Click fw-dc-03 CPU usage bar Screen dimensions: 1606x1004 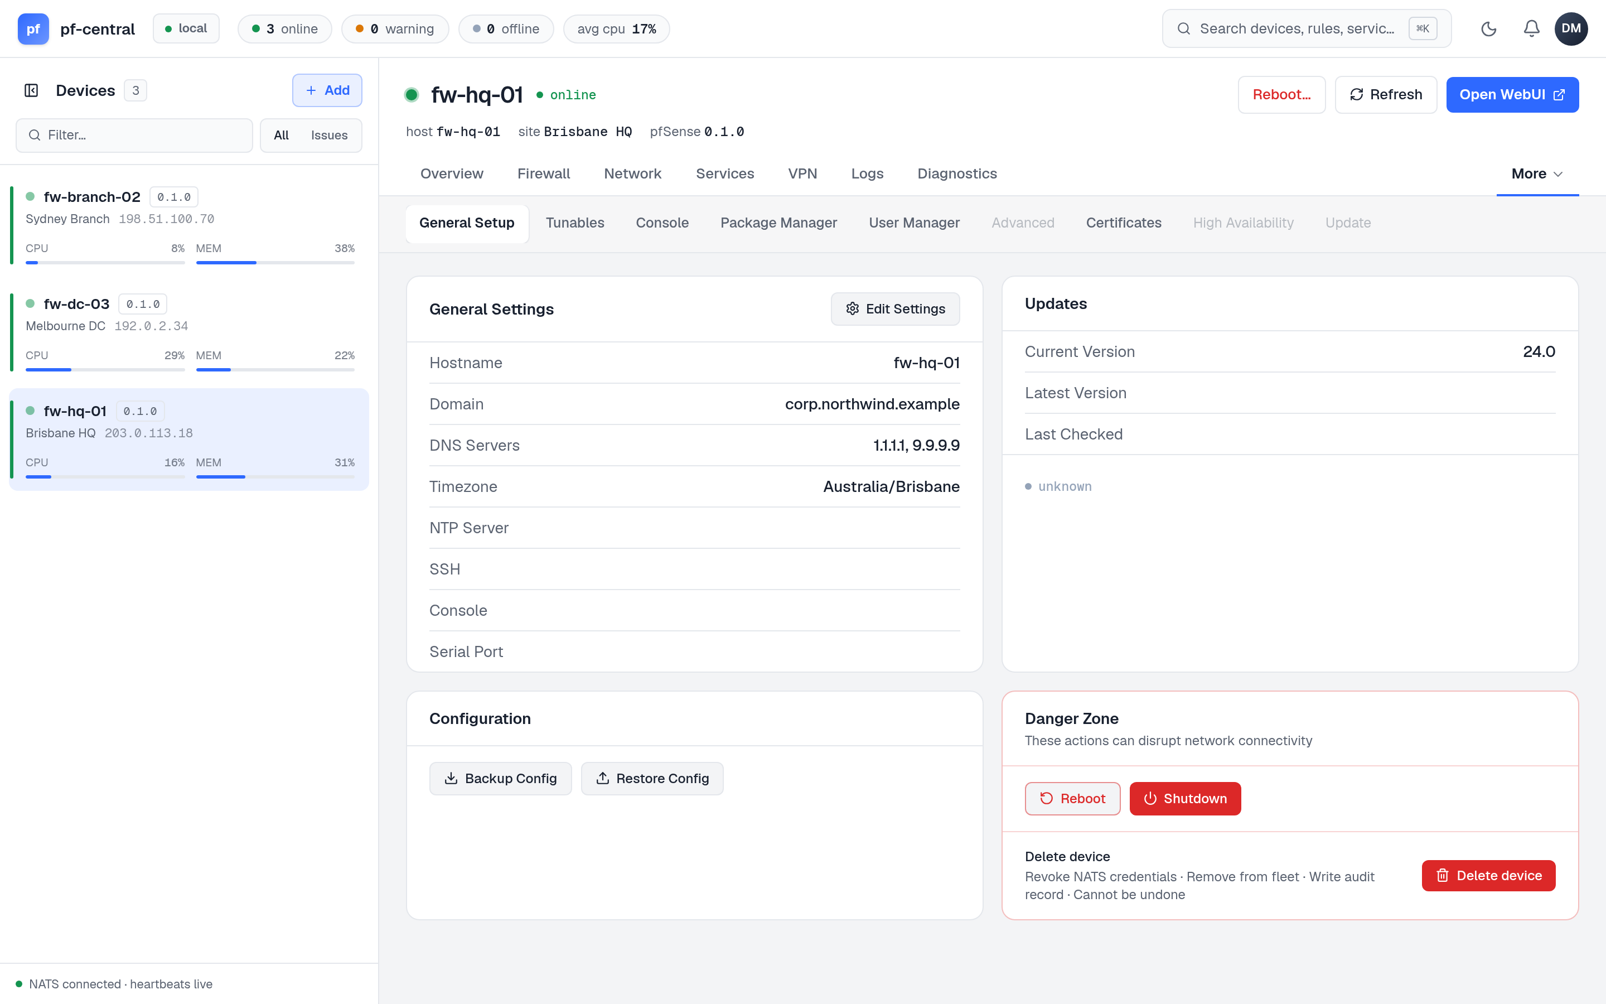pyautogui.click(x=105, y=370)
